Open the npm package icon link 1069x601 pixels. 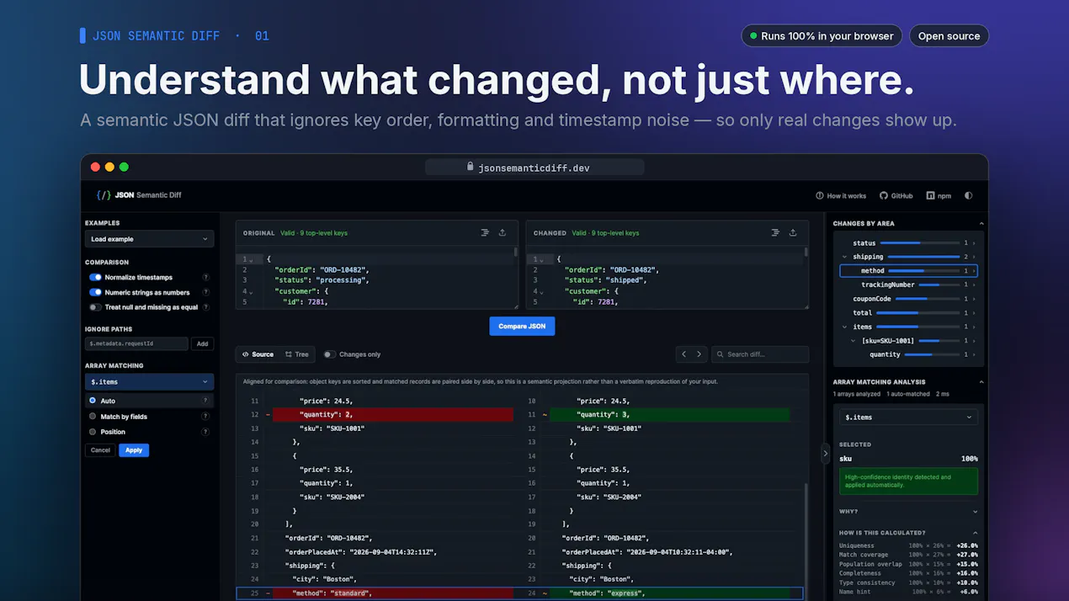click(930, 195)
